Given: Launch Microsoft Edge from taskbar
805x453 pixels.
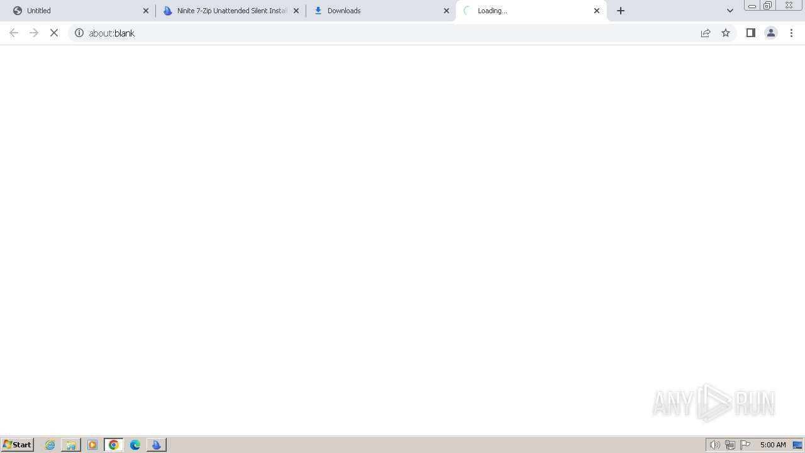Looking at the screenshot, I should [x=135, y=445].
